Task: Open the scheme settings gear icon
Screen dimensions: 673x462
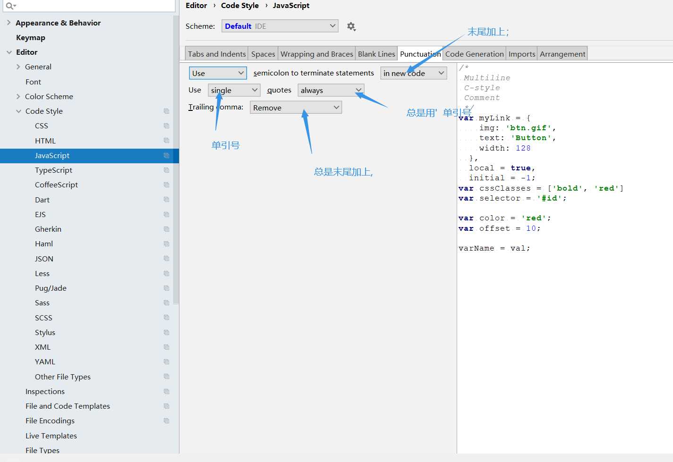Action: coord(351,26)
